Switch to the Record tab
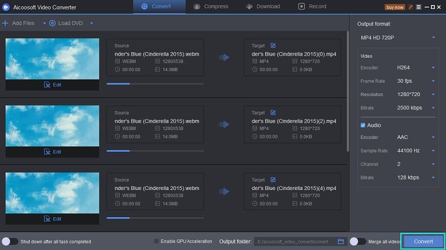446x250 pixels. [312, 7]
